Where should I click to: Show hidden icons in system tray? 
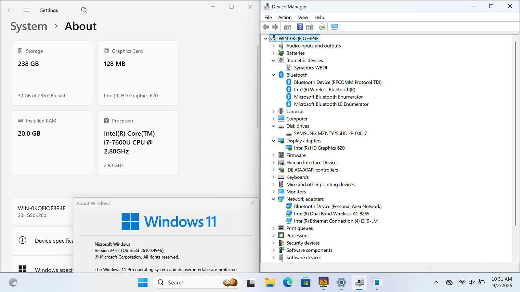pos(436,282)
